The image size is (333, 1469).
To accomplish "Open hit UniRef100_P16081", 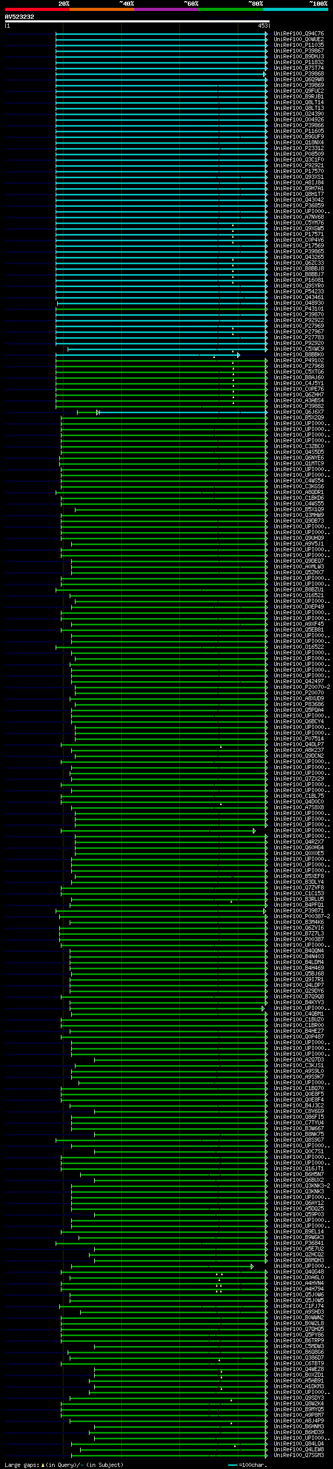I will (x=299, y=280).
